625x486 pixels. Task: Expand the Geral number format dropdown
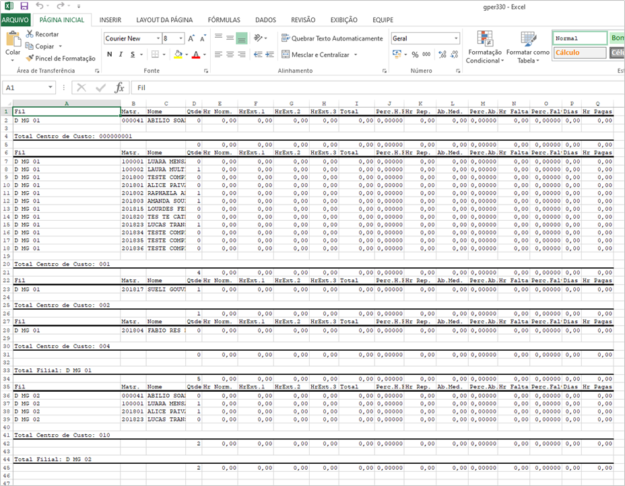click(456, 38)
